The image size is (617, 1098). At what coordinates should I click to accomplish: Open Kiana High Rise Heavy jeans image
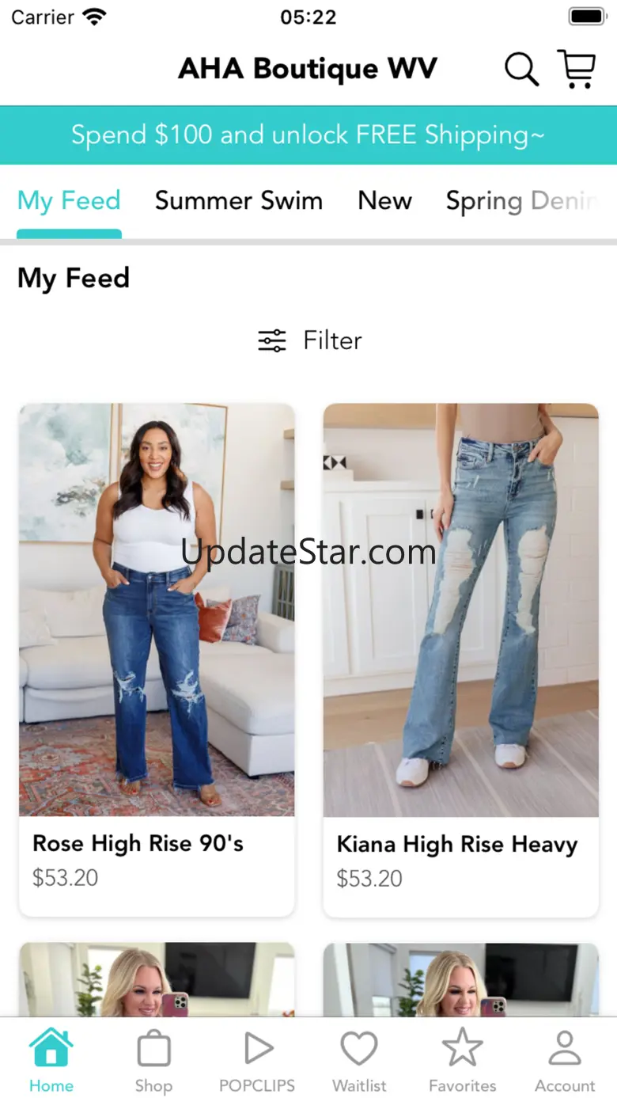point(461,610)
